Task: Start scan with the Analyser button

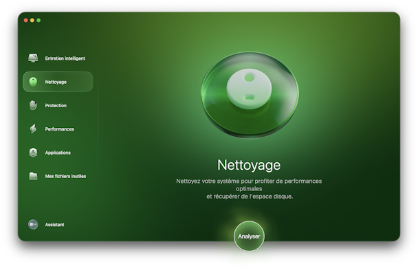Action: pyautogui.click(x=249, y=236)
